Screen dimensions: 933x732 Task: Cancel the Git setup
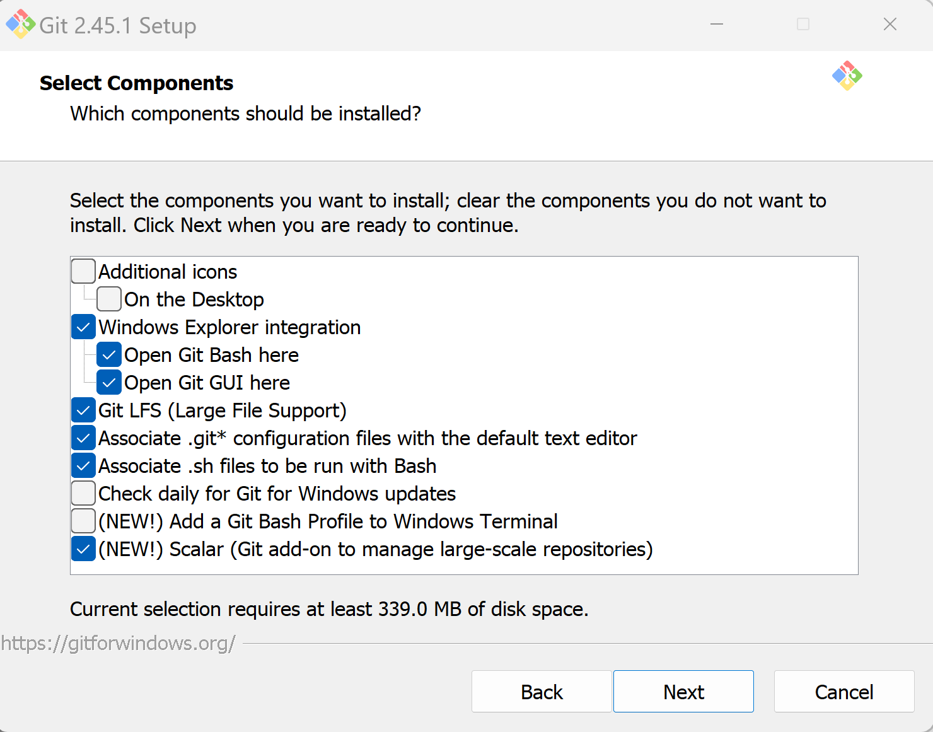click(844, 692)
